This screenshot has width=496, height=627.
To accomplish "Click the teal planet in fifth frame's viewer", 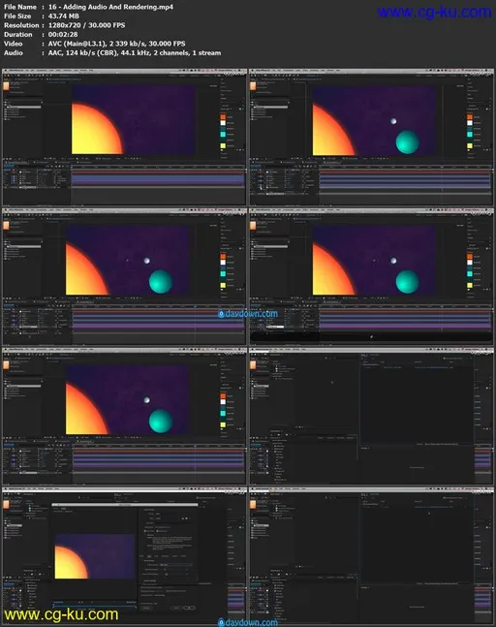I will [161, 421].
